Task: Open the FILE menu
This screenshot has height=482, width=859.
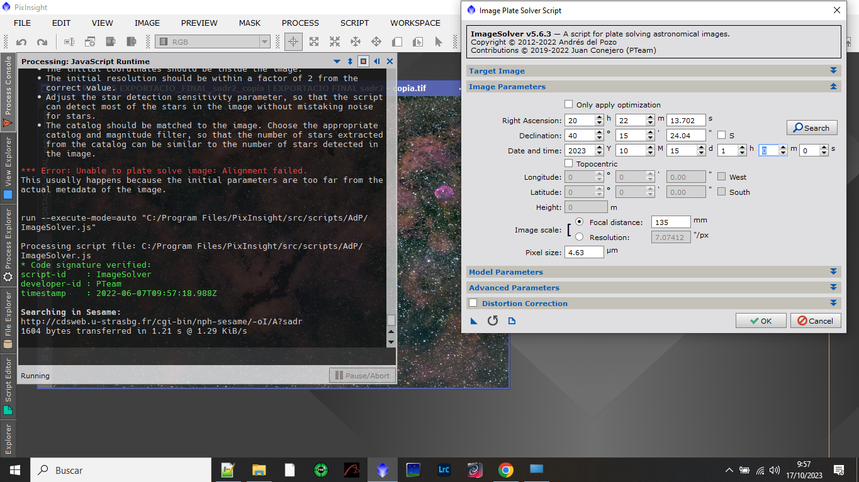Action: tap(22, 23)
